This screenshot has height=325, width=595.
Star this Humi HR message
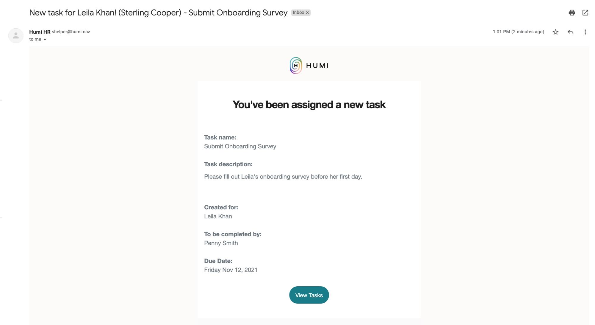555,32
